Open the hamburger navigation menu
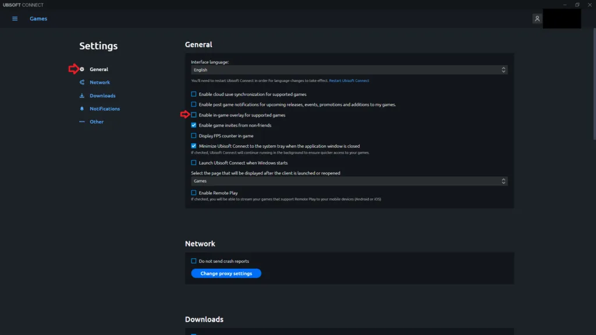This screenshot has width=596, height=335. [15, 19]
